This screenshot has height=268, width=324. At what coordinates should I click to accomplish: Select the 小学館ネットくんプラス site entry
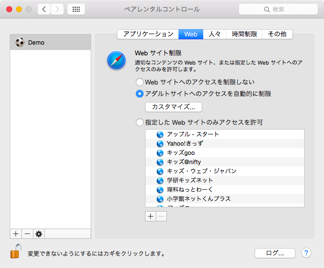coord(225,199)
